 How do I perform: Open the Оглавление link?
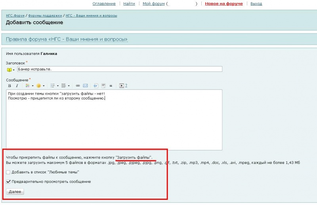point(104,4)
